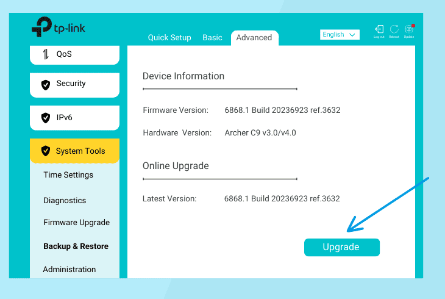
Task: Click the Online Upgrade heading
Action: pyautogui.click(x=176, y=166)
